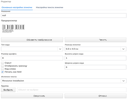Open Источник текста dropdown Resource installation

point(64,81)
